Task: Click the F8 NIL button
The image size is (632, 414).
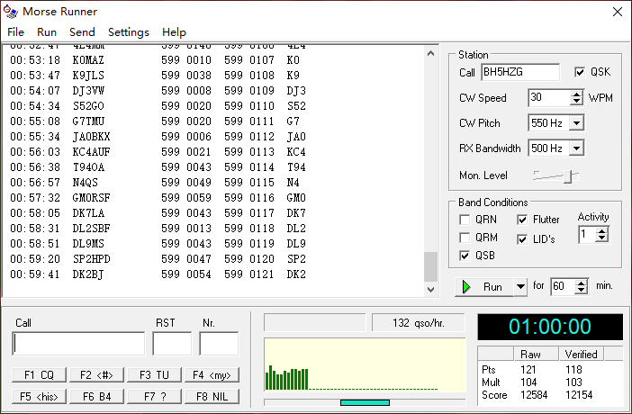Action: [212, 397]
